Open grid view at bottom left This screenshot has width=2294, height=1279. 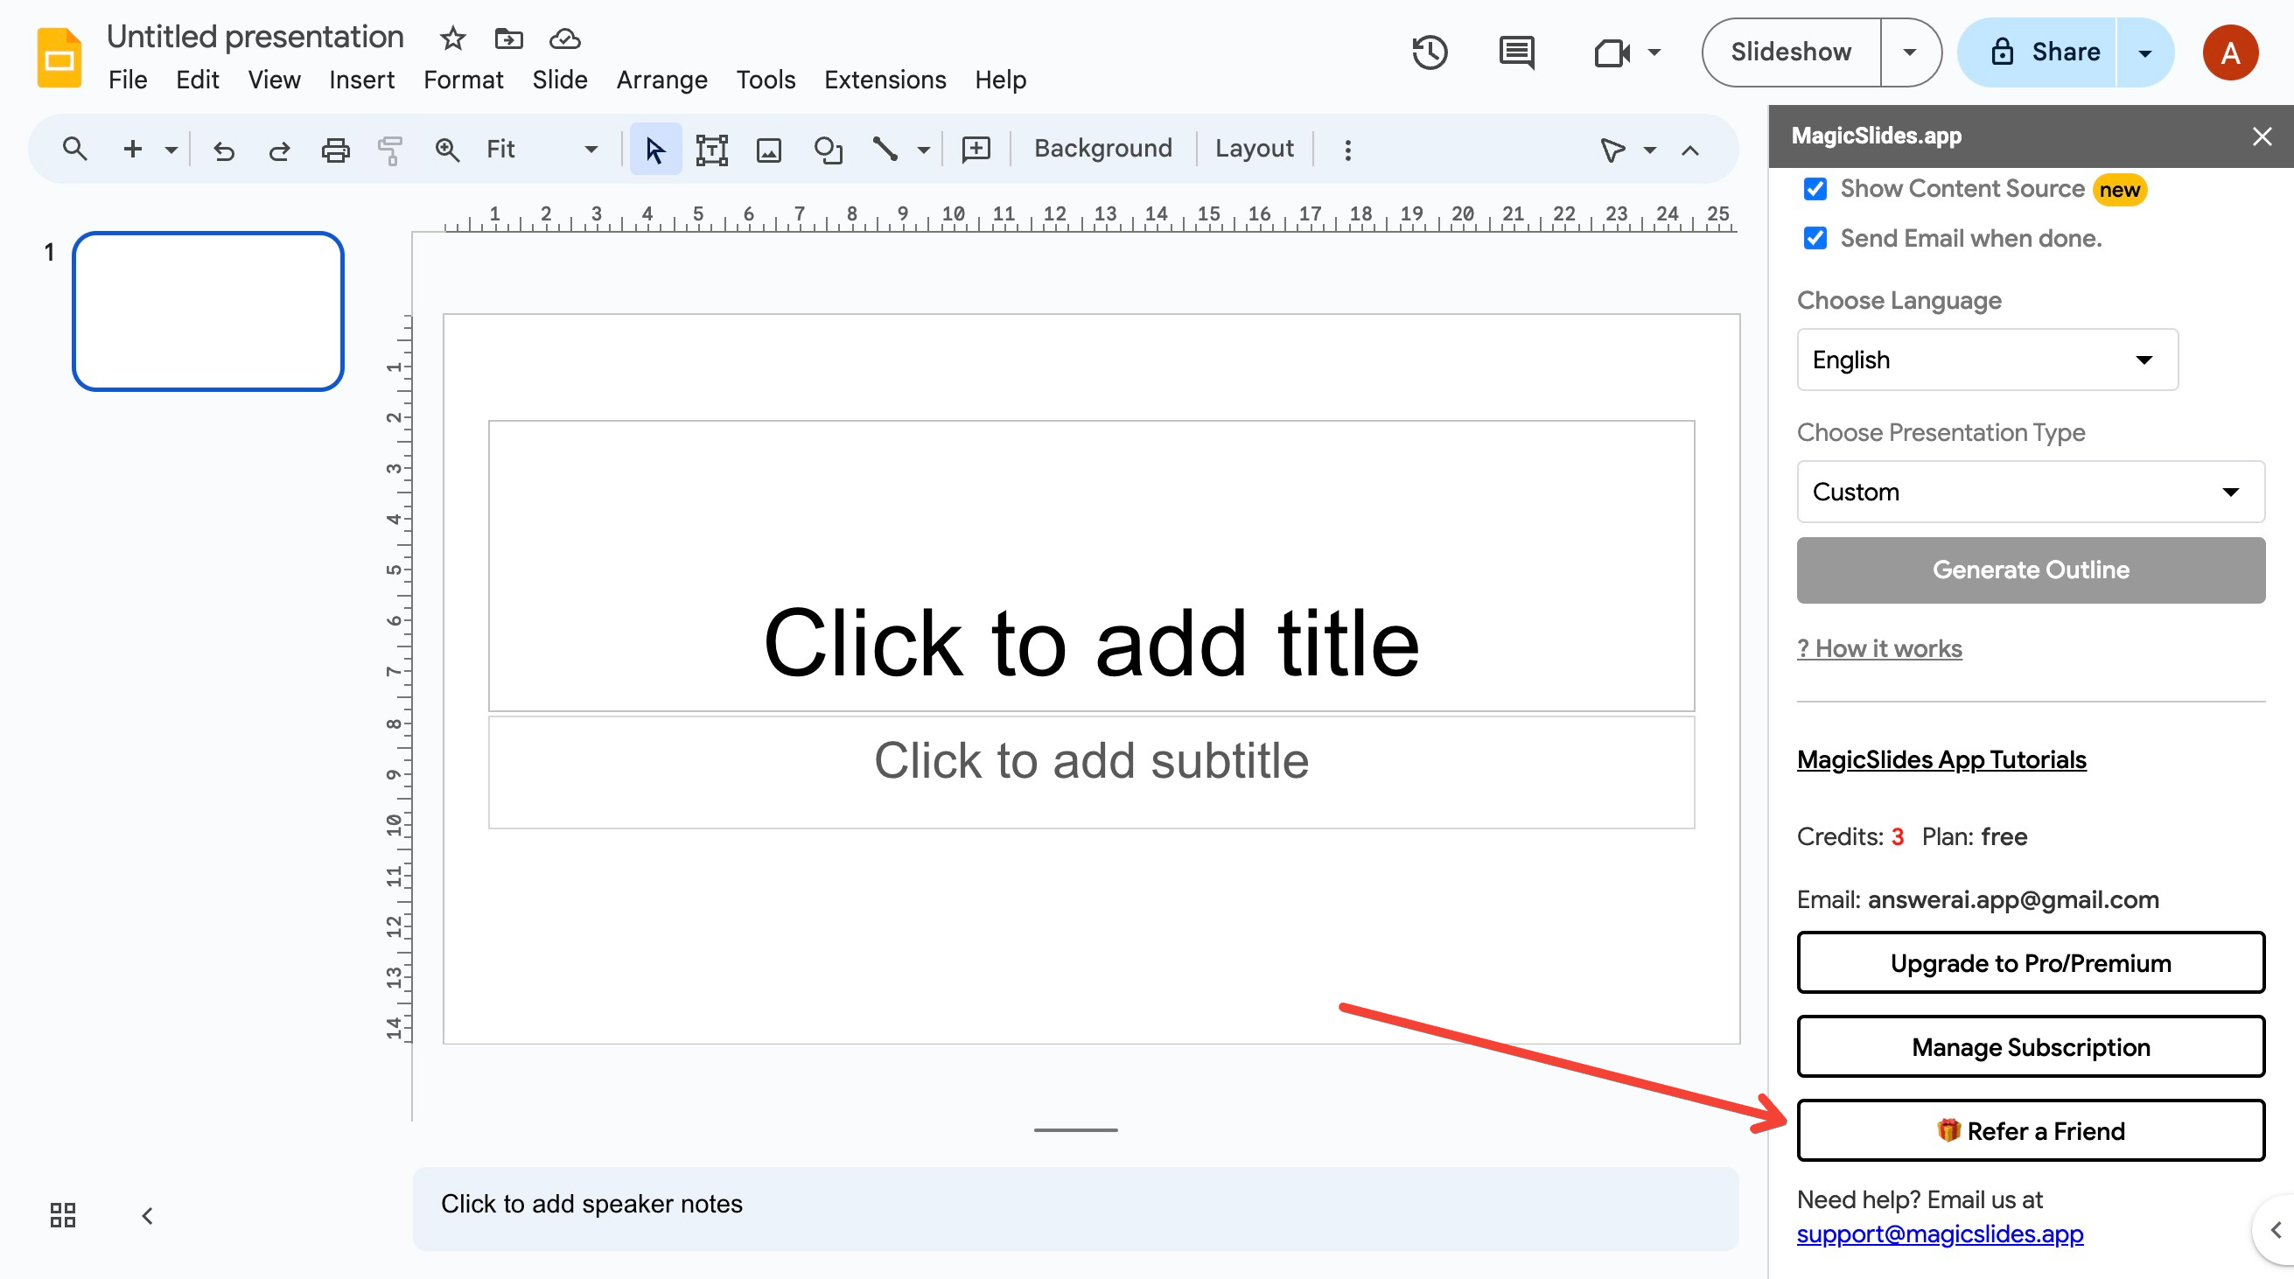[62, 1215]
